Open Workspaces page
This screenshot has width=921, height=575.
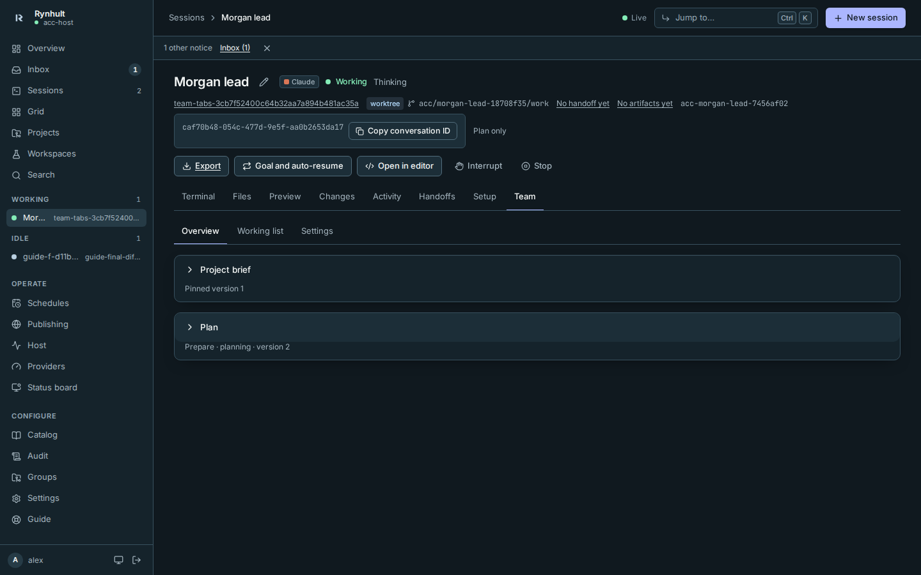(76, 154)
